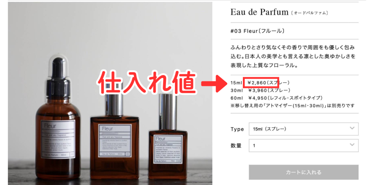Click the Eau de Parfum product heading
The image size is (382, 185).
260,12
